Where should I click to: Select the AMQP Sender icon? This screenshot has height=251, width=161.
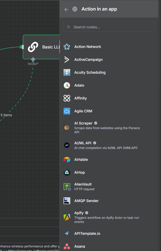pyautogui.click(x=67, y=201)
